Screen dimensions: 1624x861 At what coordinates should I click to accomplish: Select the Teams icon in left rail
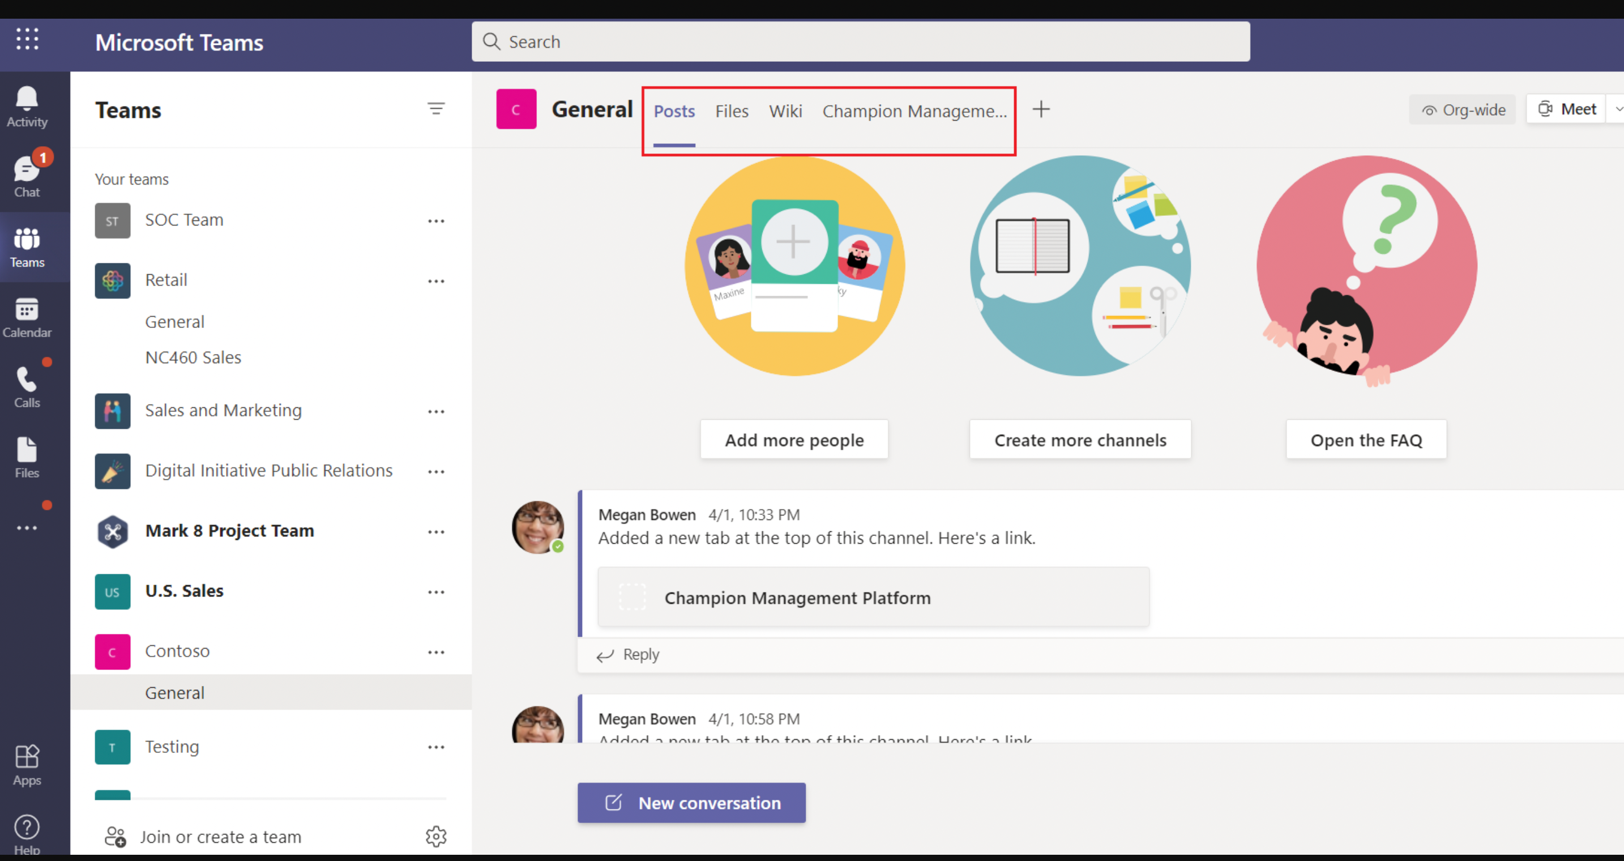click(27, 248)
